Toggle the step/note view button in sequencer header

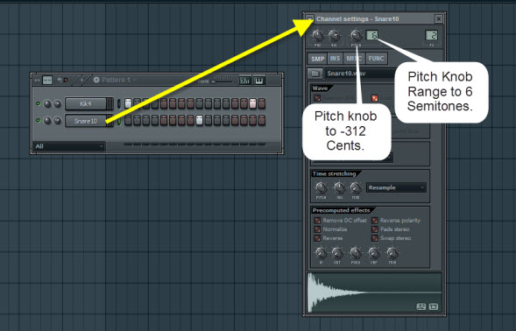coord(47,80)
